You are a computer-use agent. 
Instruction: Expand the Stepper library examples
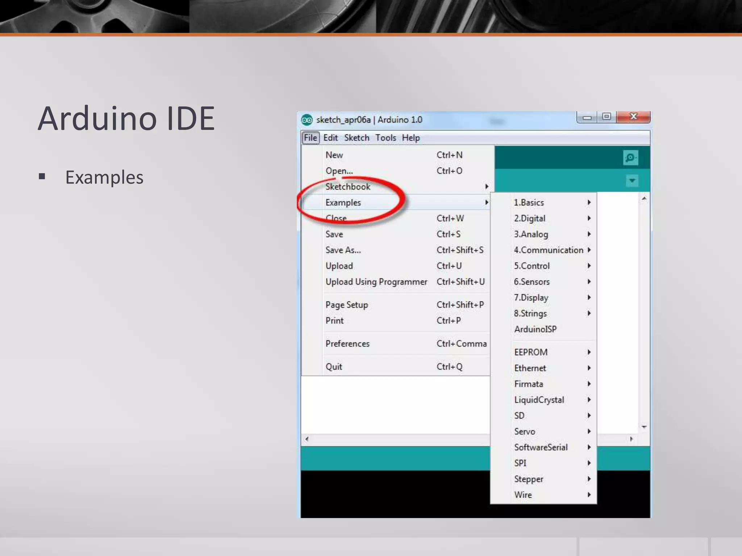[543, 479]
